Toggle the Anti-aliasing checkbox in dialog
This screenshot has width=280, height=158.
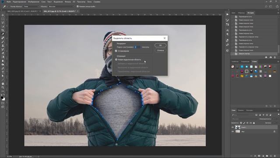(x=116, y=51)
